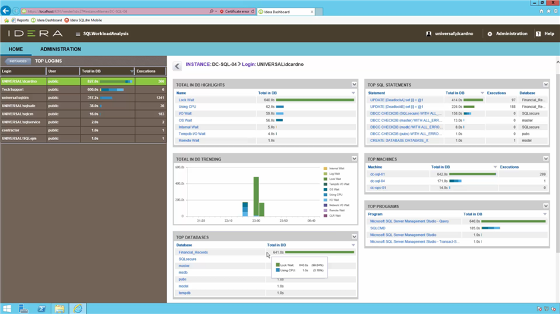Open the browser tools gear icon

pos(556,11)
